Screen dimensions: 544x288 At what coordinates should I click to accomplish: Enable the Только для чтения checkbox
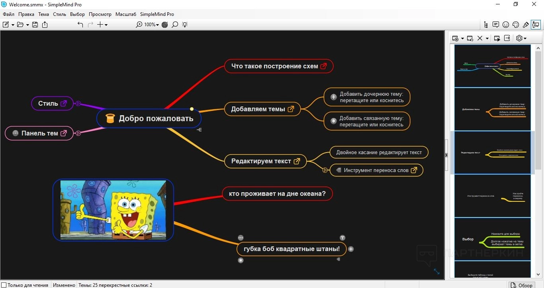point(4,285)
